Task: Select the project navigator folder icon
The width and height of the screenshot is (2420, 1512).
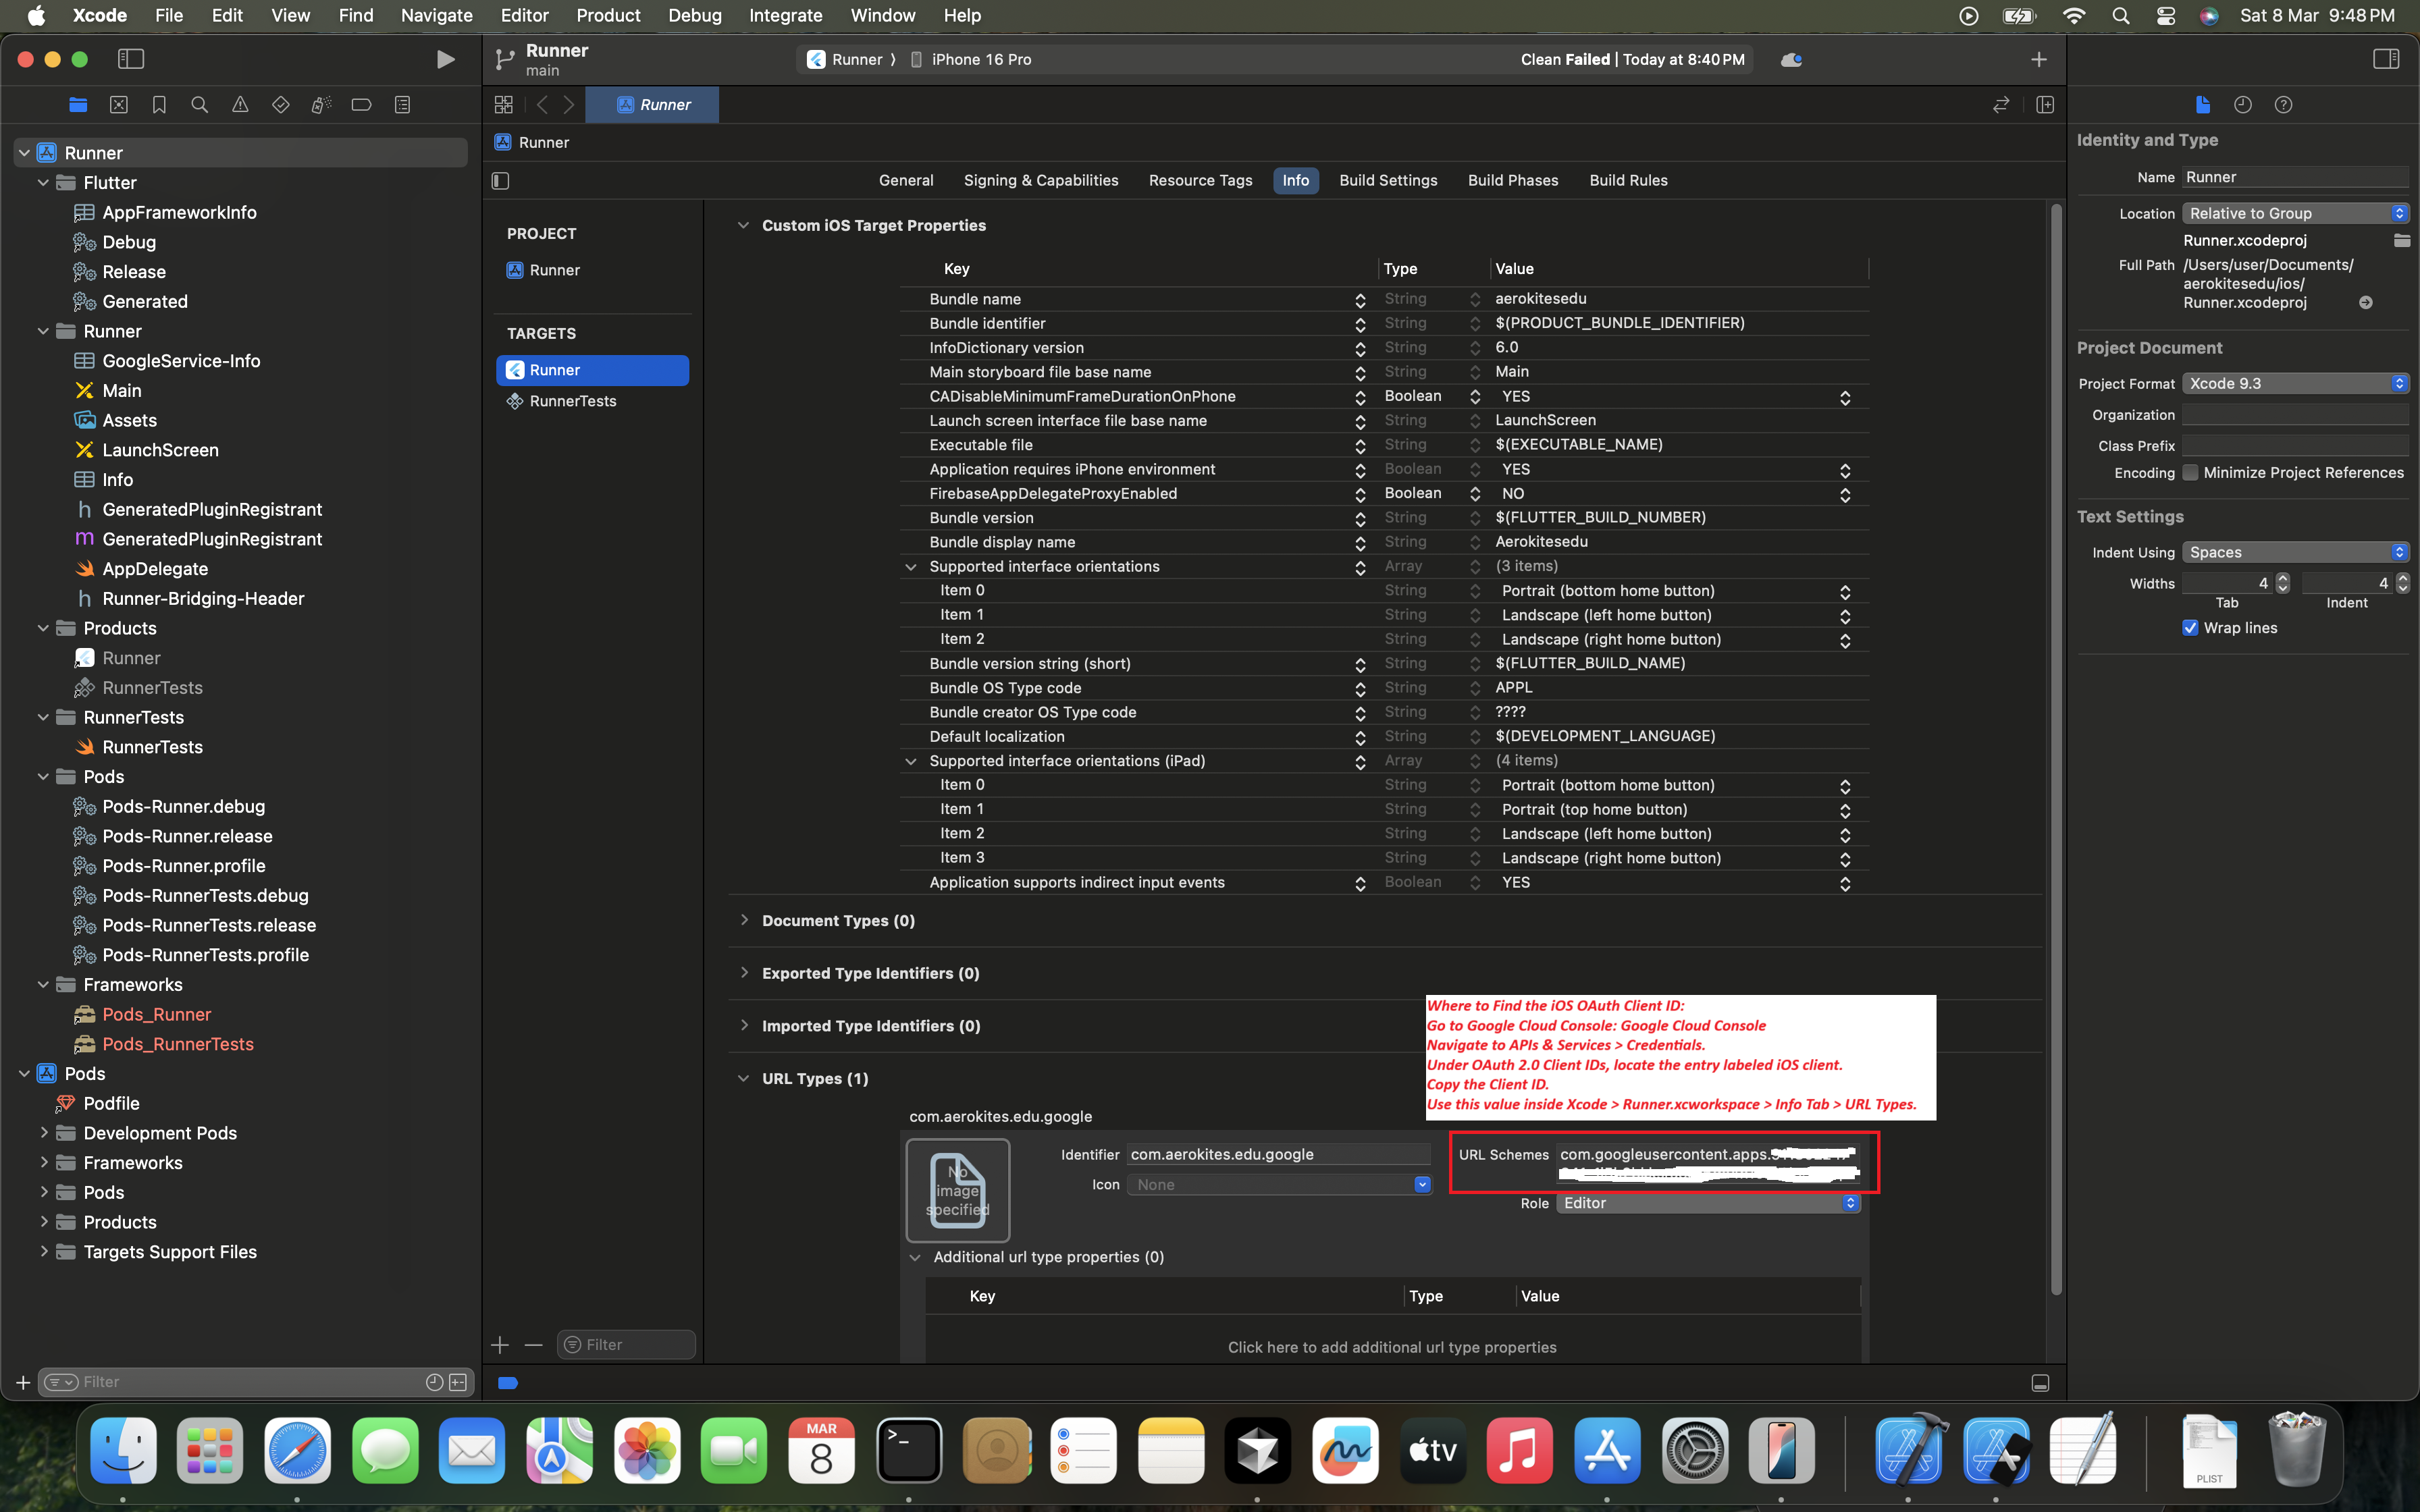Action: pyautogui.click(x=78, y=105)
